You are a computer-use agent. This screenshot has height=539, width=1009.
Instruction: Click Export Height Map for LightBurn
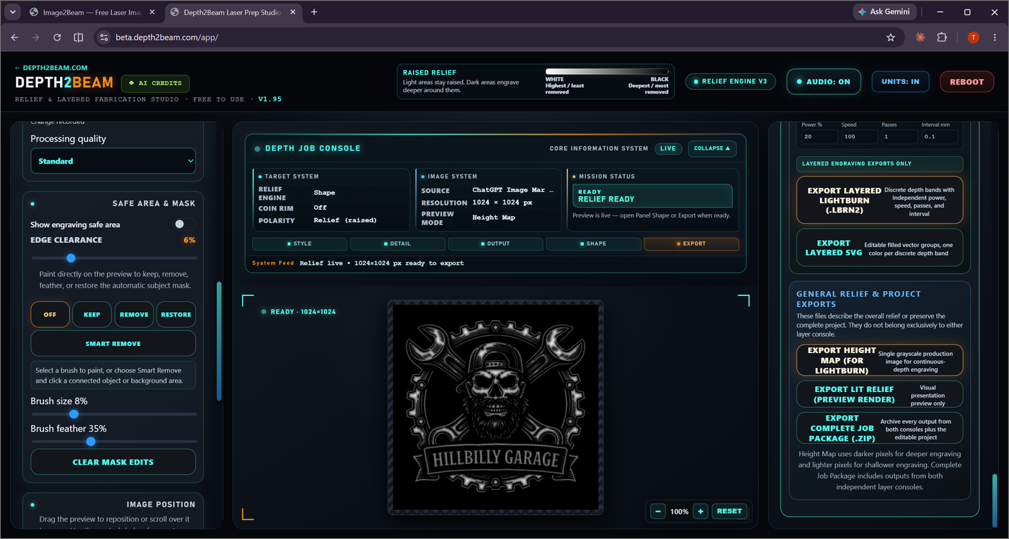click(x=879, y=360)
